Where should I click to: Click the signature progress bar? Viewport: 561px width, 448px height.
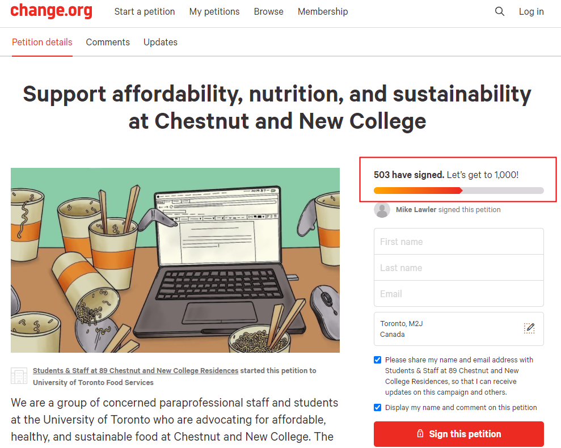pos(459,191)
